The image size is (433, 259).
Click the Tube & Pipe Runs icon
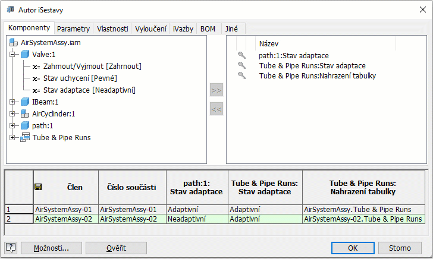click(25, 137)
